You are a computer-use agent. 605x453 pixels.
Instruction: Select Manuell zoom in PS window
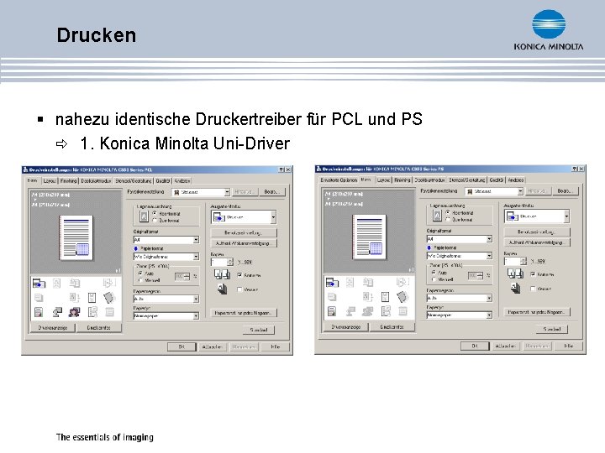point(434,279)
